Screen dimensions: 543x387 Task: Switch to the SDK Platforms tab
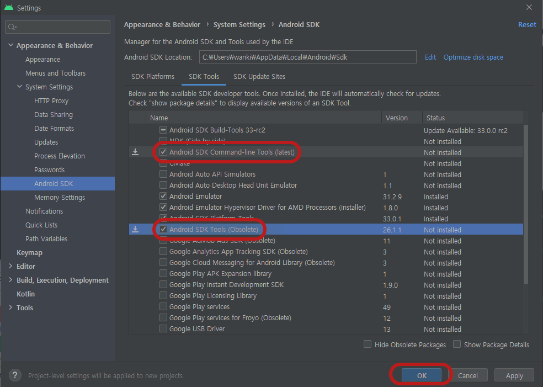153,77
